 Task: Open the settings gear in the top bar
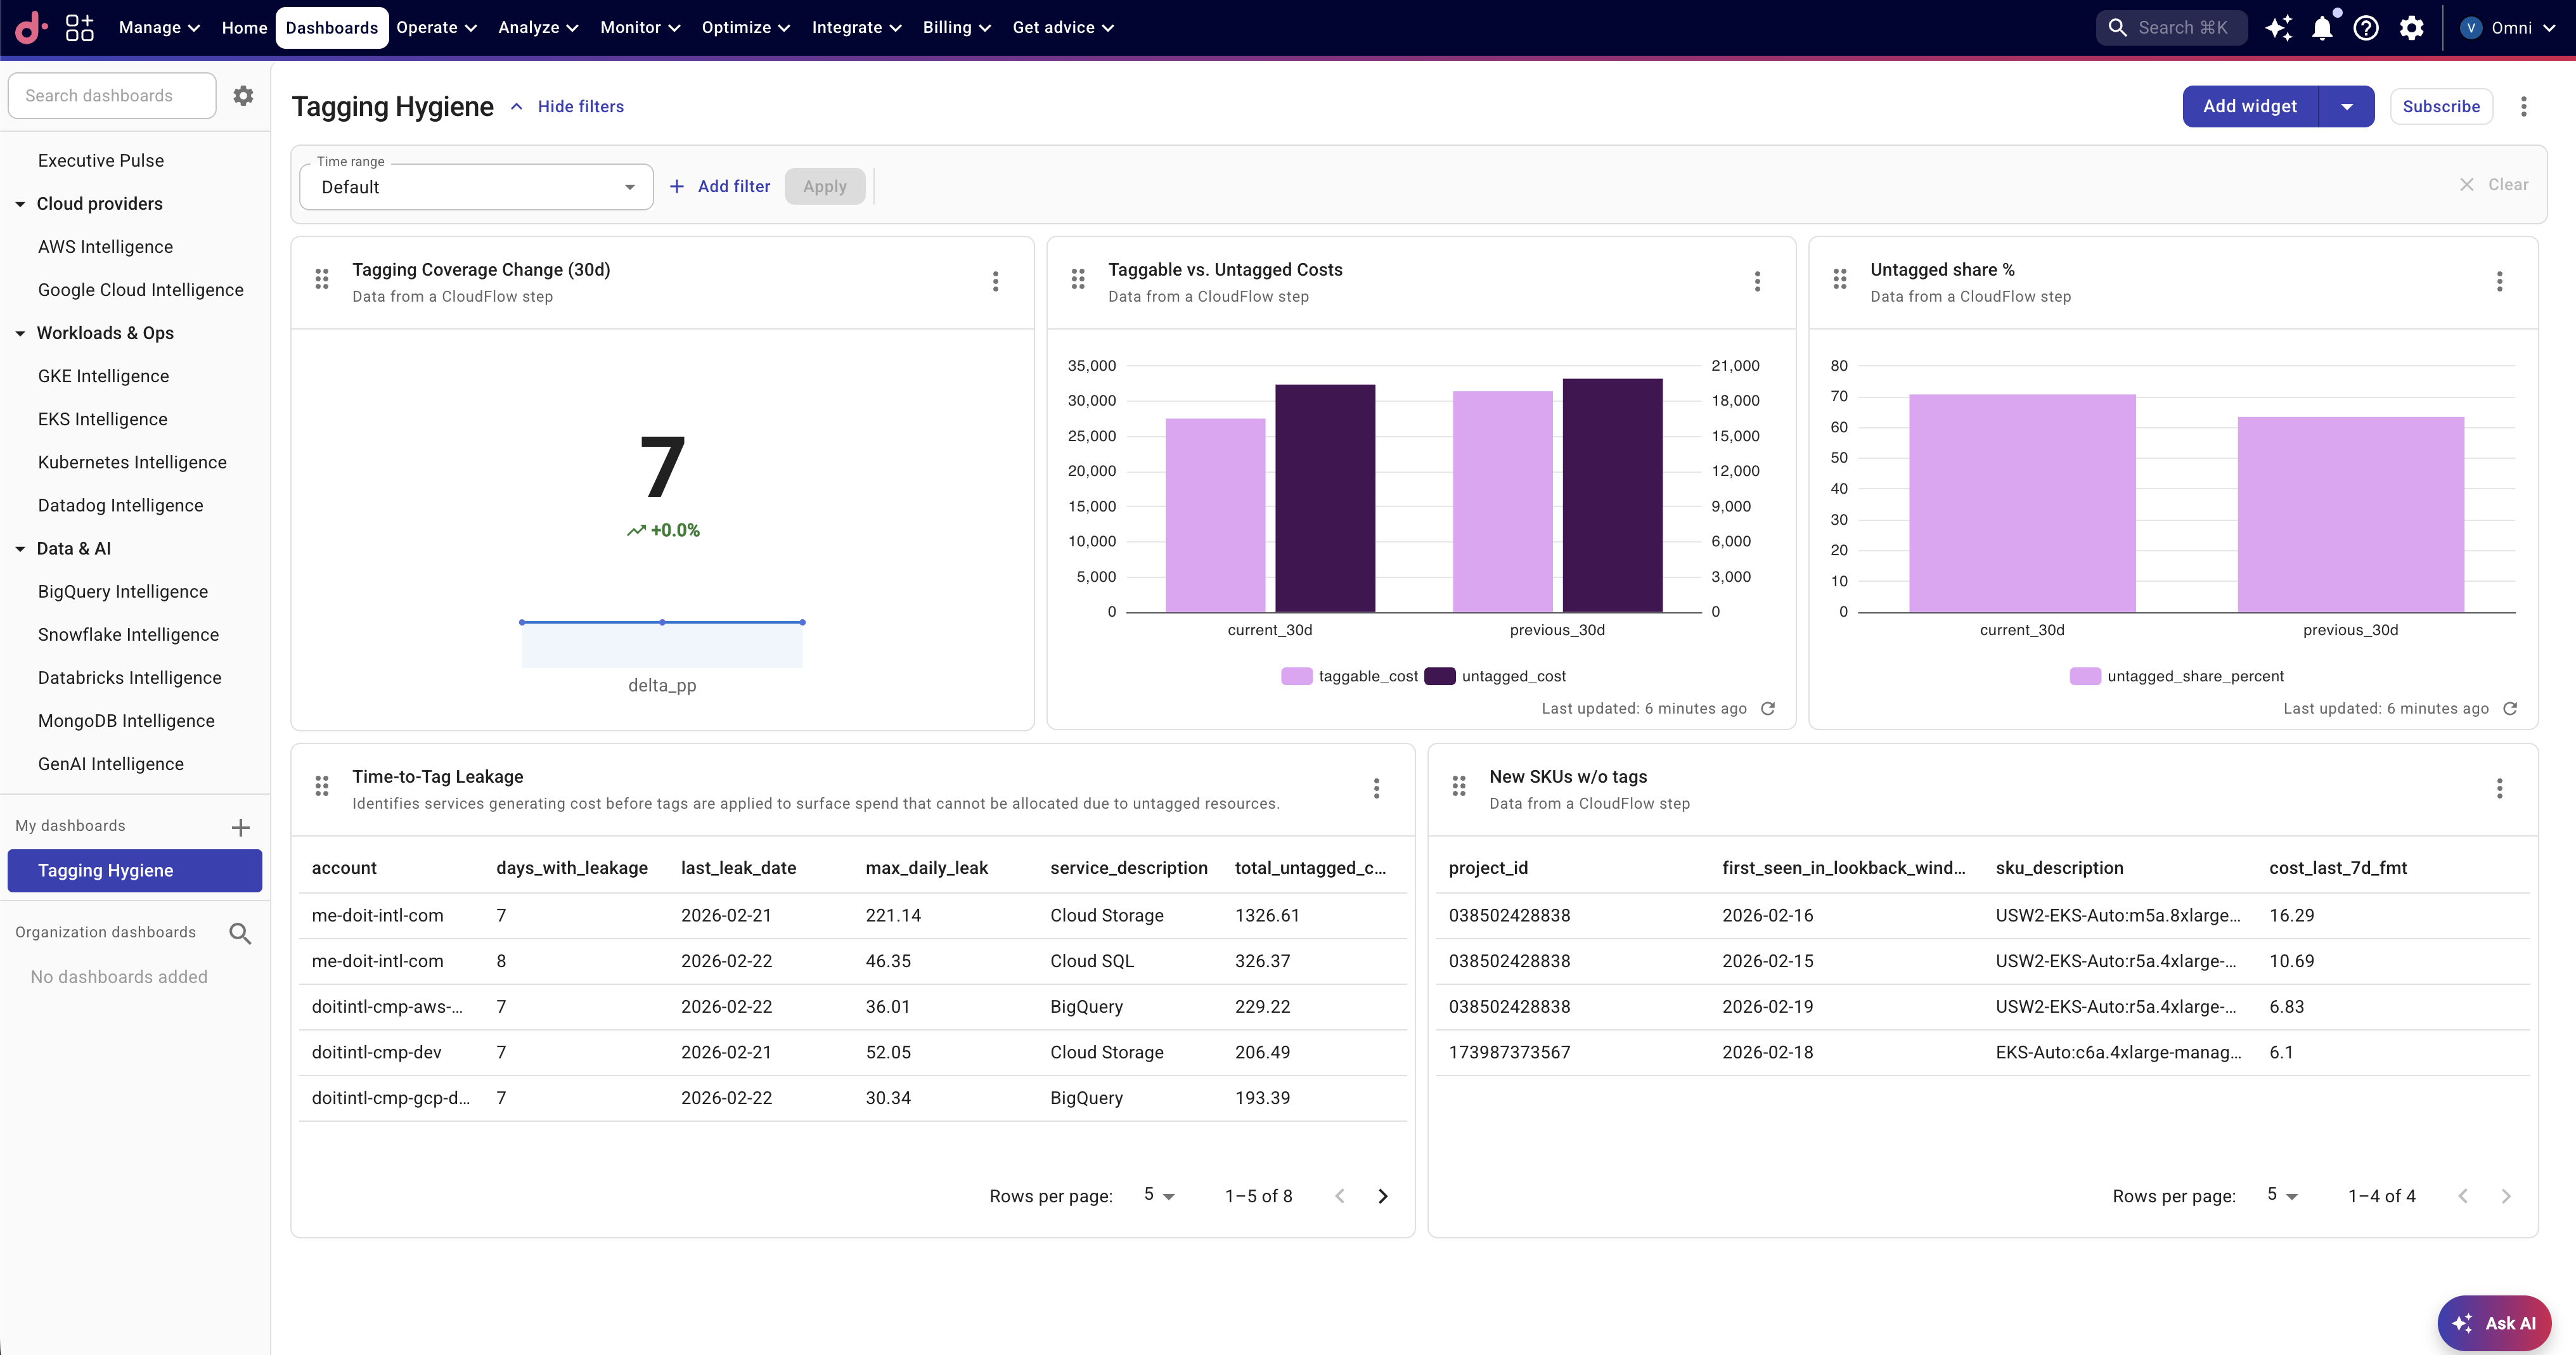point(2412,27)
